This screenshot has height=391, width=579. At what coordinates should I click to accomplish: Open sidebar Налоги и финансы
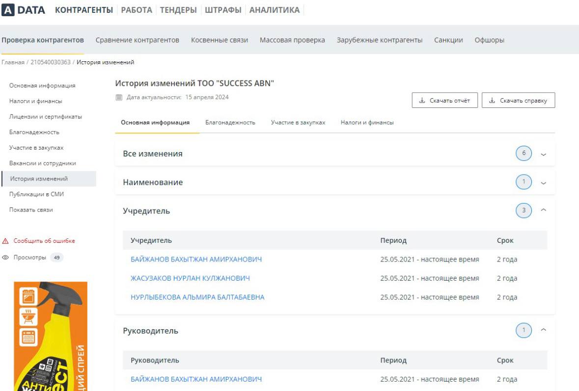click(35, 101)
